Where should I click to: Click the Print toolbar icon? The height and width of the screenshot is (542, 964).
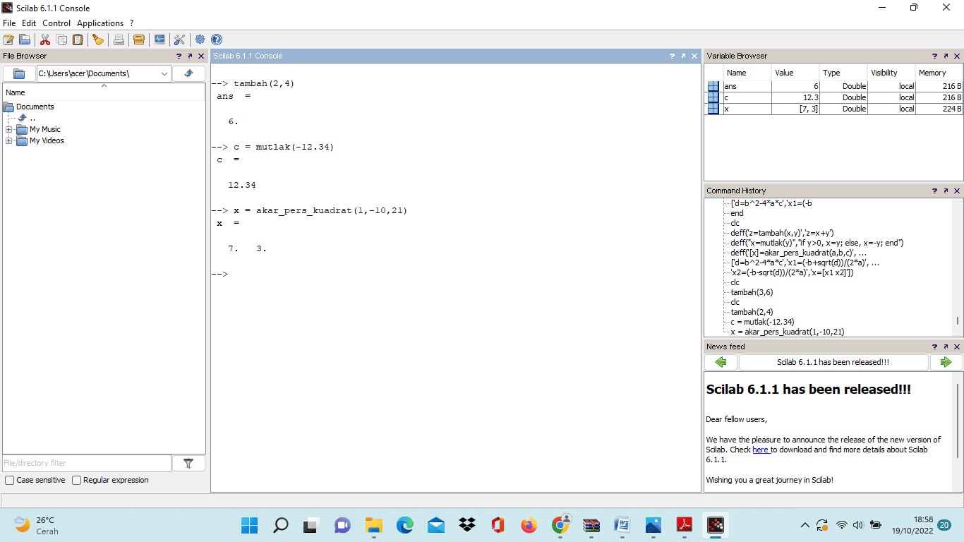click(119, 40)
